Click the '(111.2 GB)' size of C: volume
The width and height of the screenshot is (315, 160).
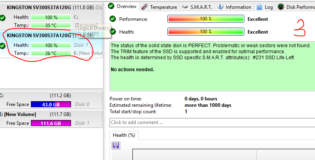coord(60,96)
